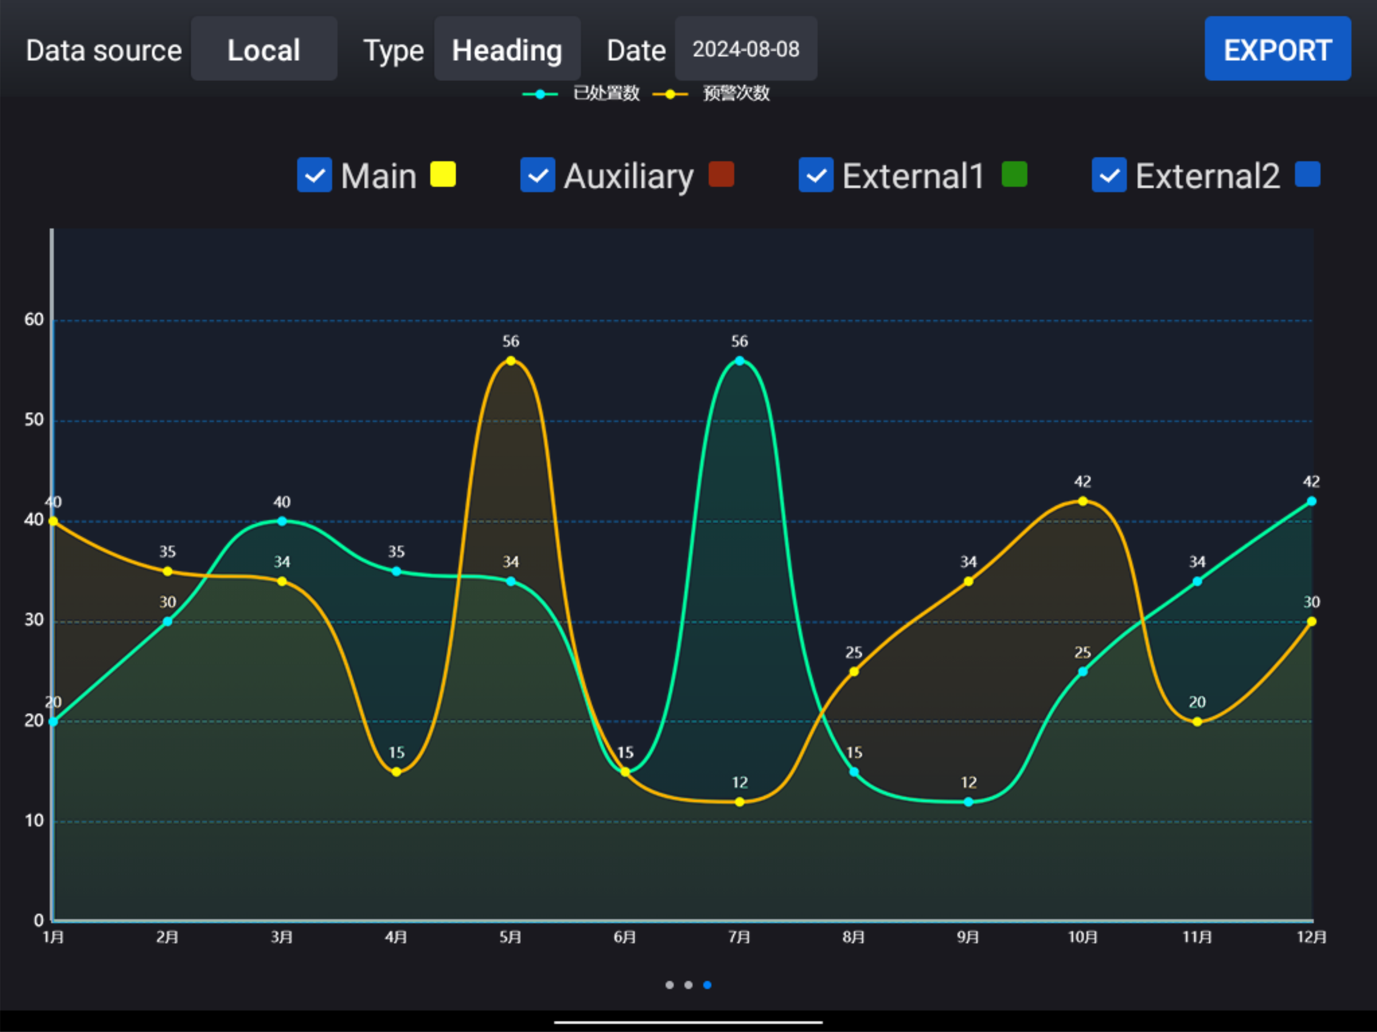Open the Data source Local dropdown

click(264, 49)
